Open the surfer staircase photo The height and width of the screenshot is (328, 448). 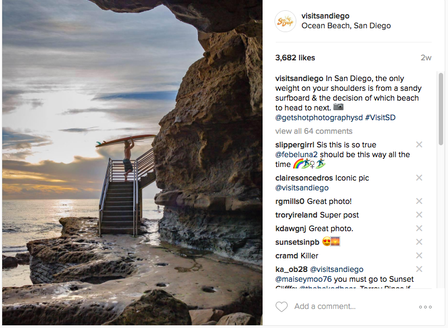[132, 163]
